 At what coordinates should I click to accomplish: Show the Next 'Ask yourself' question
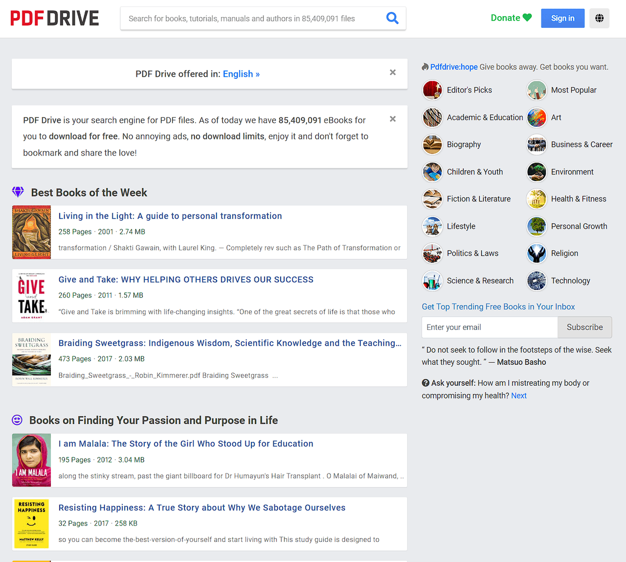click(x=518, y=396)
